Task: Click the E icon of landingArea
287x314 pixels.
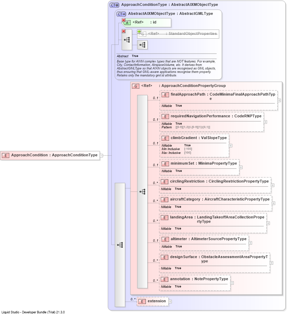Action: (x=165, y=218)
